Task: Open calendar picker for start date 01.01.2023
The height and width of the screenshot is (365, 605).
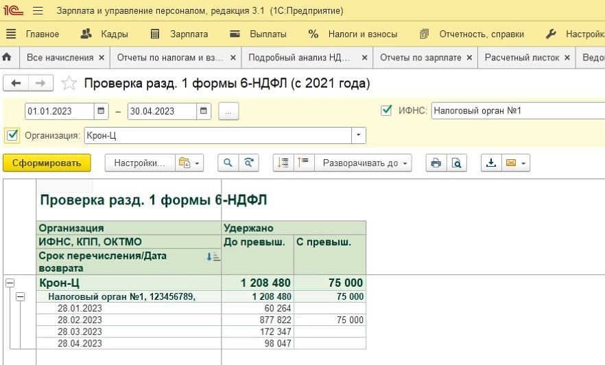Action: (x=101, y=111)
